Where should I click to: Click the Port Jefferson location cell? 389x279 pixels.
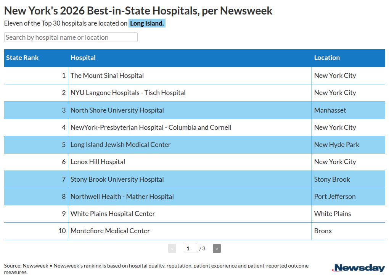[335, 197]
